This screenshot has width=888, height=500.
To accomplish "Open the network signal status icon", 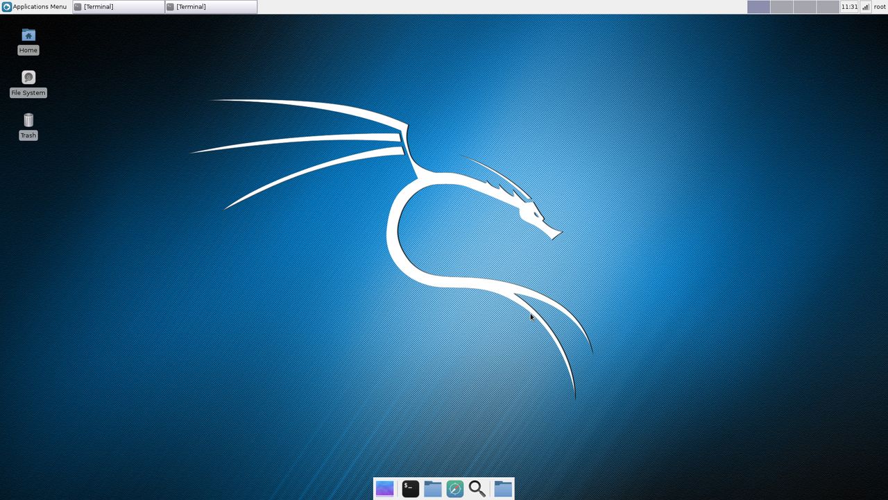I will [865, 7].
